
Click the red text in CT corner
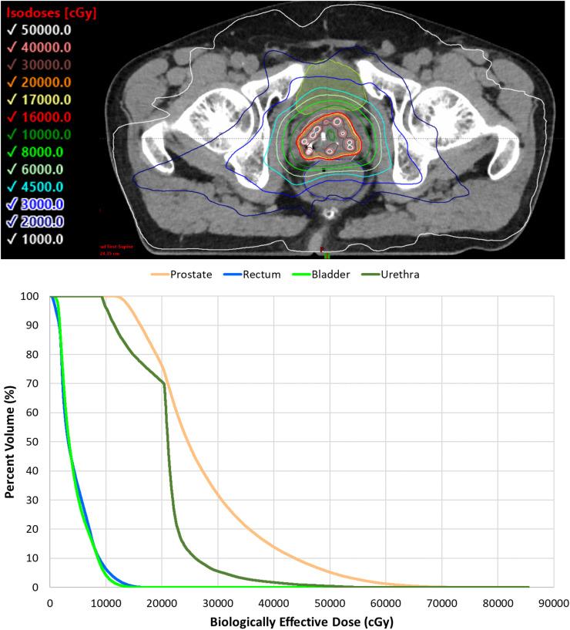116,250
